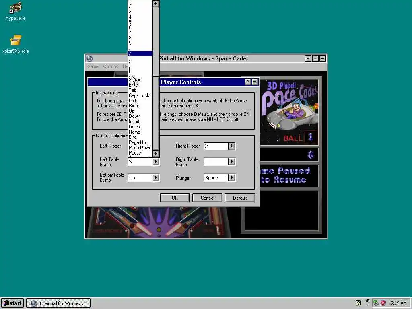Confirm controls with the OK button

(175, 198)
